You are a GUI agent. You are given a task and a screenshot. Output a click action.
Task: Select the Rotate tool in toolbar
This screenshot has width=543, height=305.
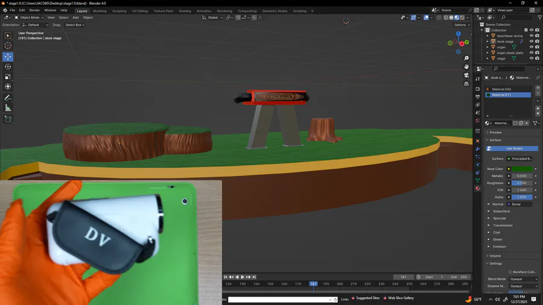(8, 67)
